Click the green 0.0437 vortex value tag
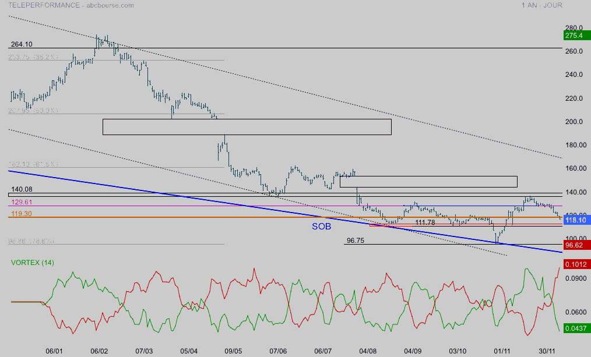 tap(577, 328)
